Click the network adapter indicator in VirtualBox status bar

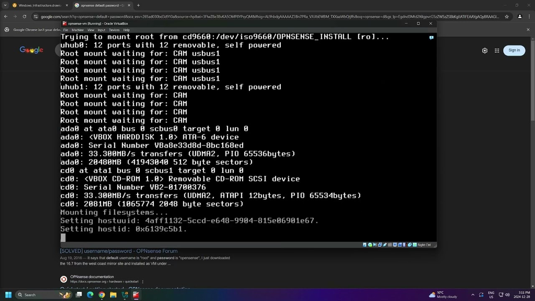coord(380,245)
